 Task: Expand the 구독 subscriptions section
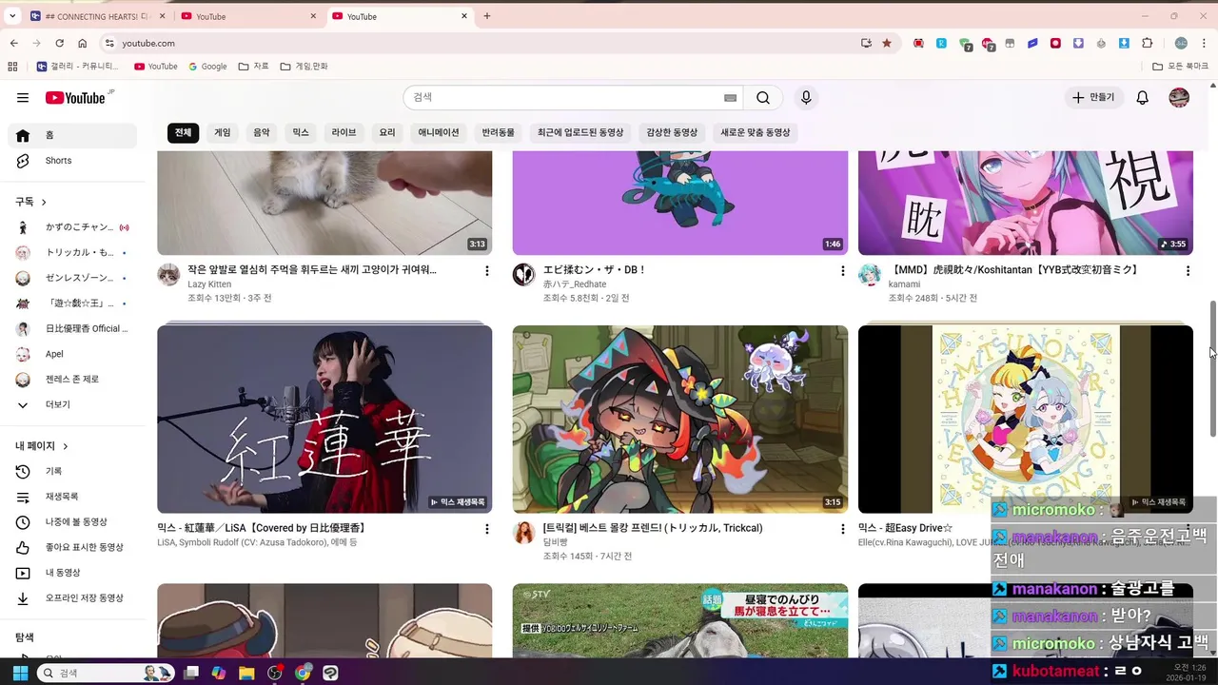(31, 202)
